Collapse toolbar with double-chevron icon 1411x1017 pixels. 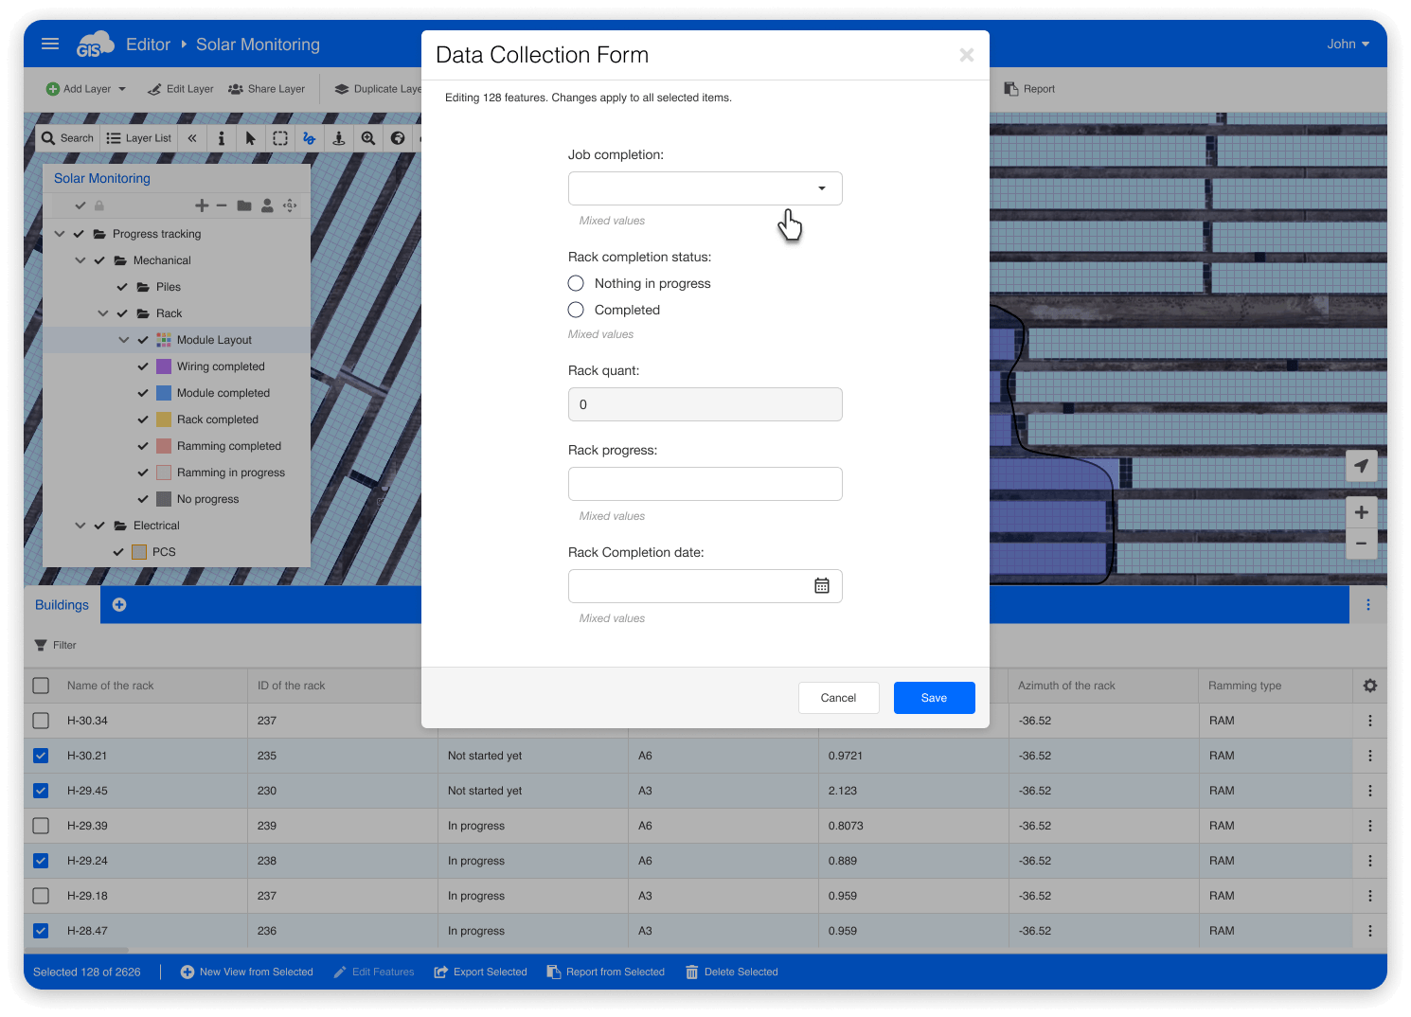coord(192,138)
